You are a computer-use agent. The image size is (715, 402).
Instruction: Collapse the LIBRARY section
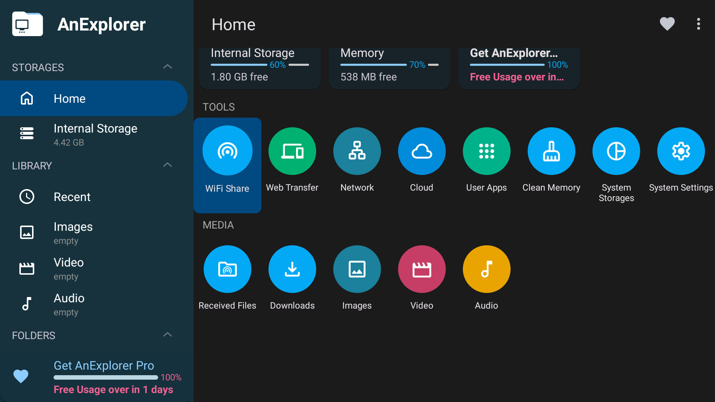click(168, 165)
